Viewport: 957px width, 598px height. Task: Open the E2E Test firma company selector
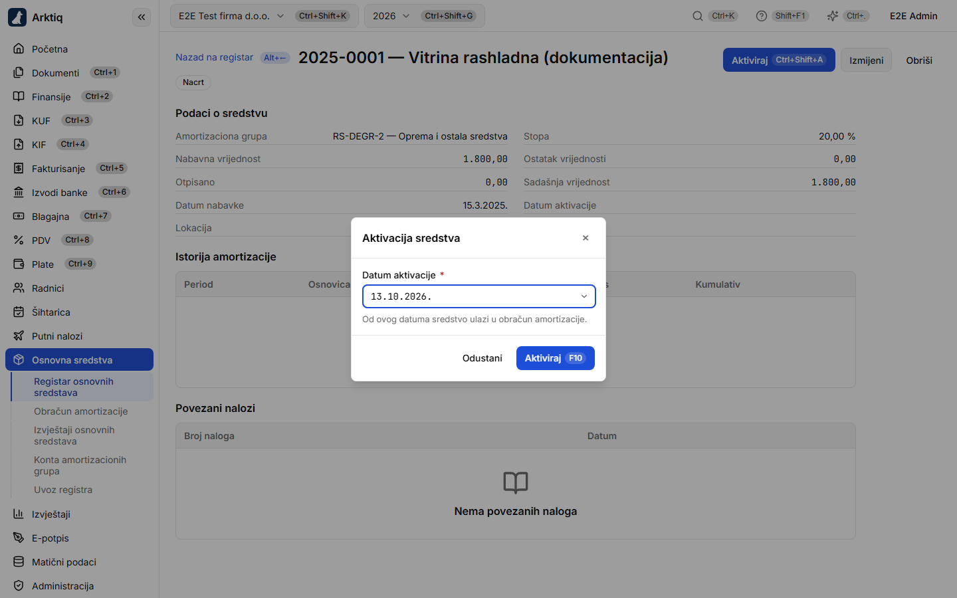(x=265, y=16)
